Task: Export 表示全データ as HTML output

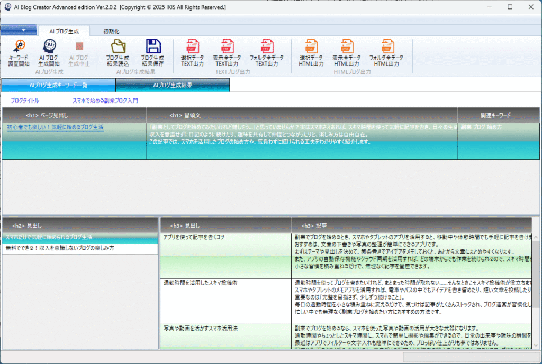Action: 347,53
